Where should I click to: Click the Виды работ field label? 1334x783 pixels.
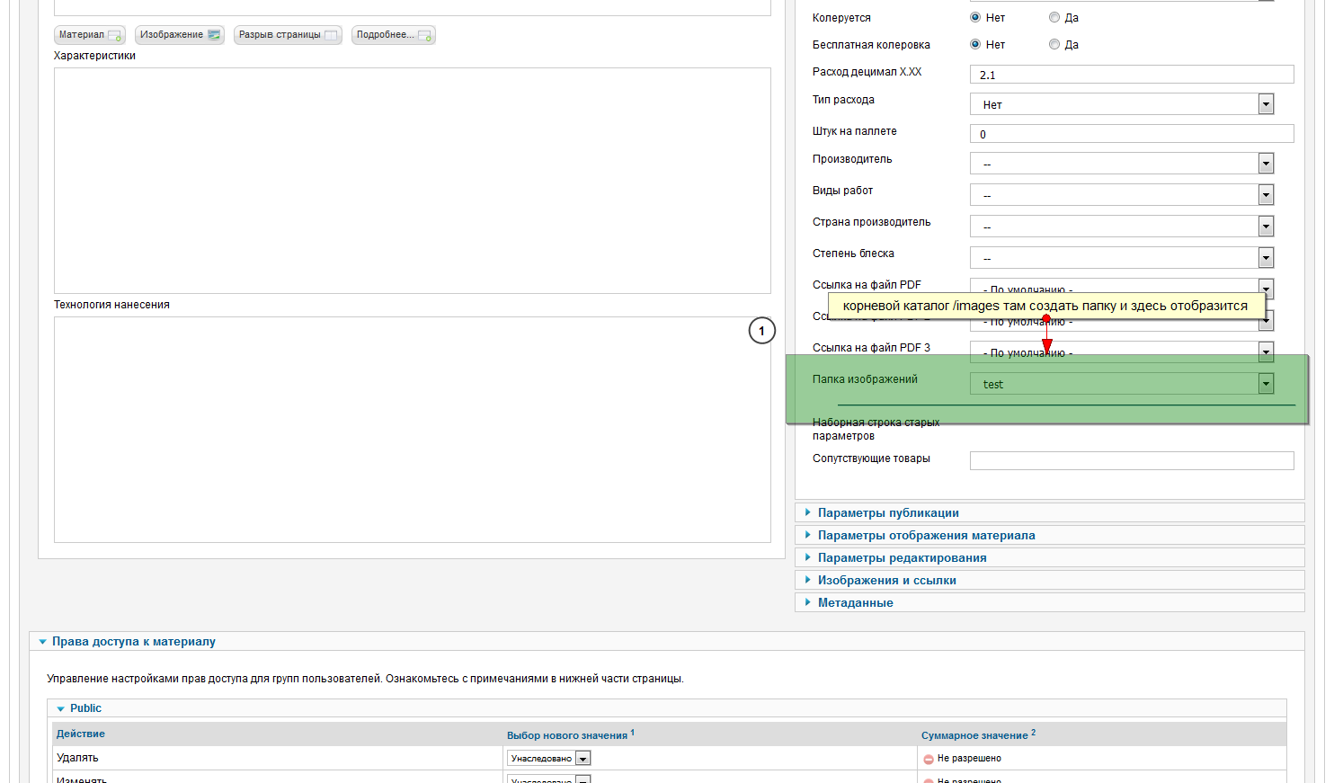click(x=842, y=191)
